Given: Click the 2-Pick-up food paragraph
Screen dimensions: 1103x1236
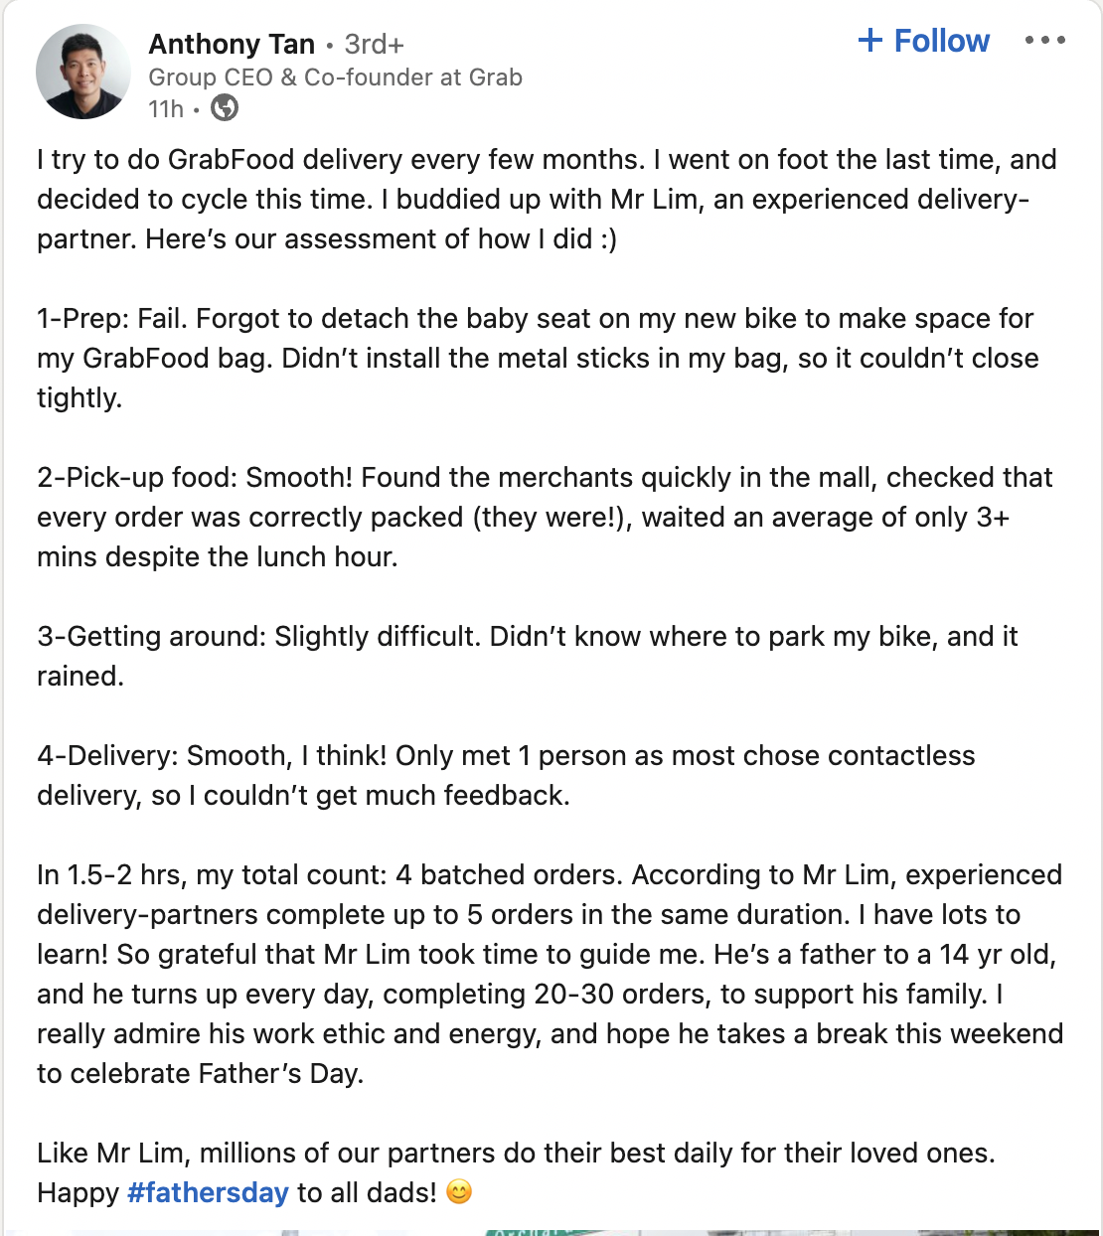Looking at the screenshot, I should pos(545,517).
